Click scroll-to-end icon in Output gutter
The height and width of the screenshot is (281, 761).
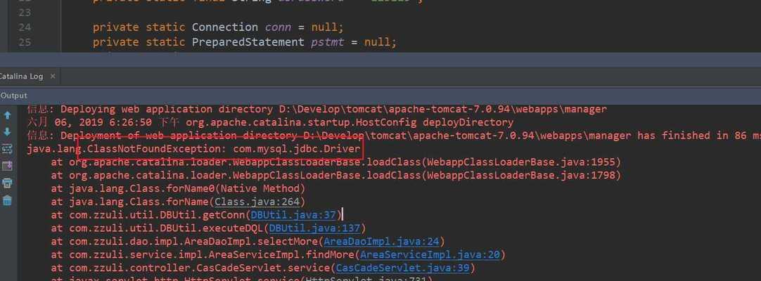click(x=7, y=166)
